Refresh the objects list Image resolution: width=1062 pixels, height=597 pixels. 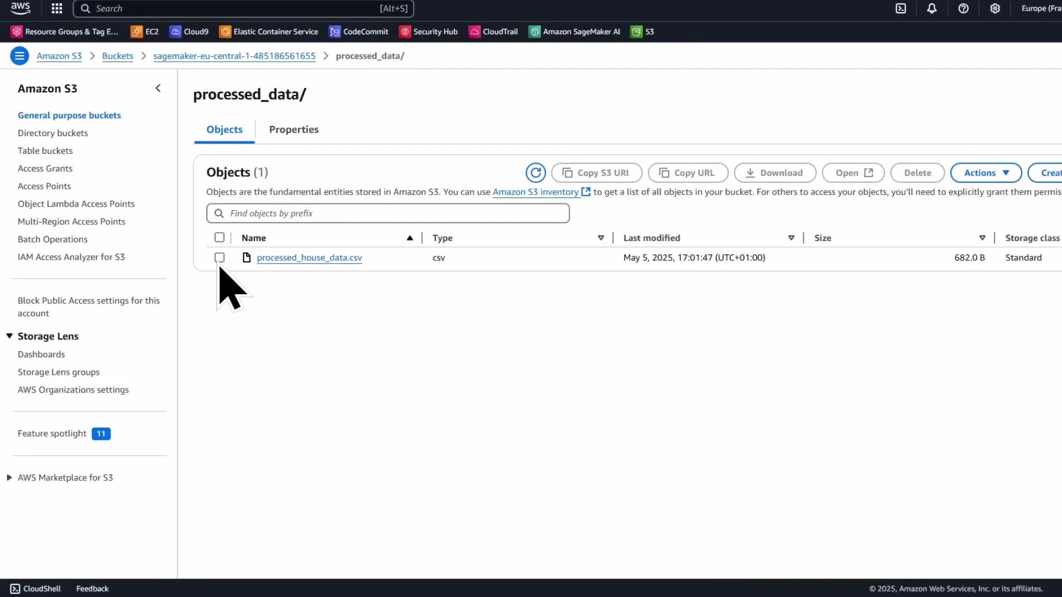click(535, 172)
